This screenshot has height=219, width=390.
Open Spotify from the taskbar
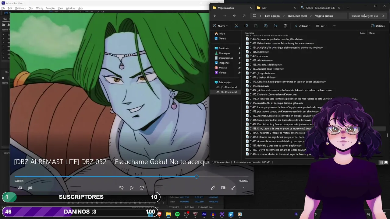(x=177, y=214)
